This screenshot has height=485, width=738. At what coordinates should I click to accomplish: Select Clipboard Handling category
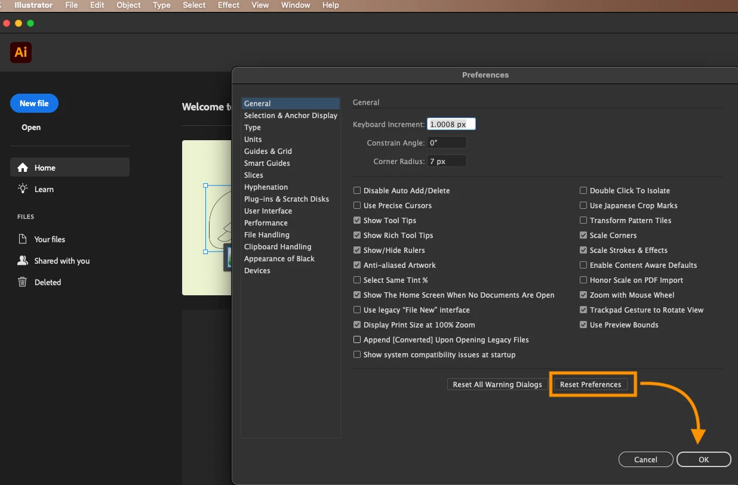click(x=290, y=247)
